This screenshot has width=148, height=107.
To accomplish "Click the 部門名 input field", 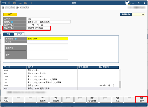I will (48, 22).
